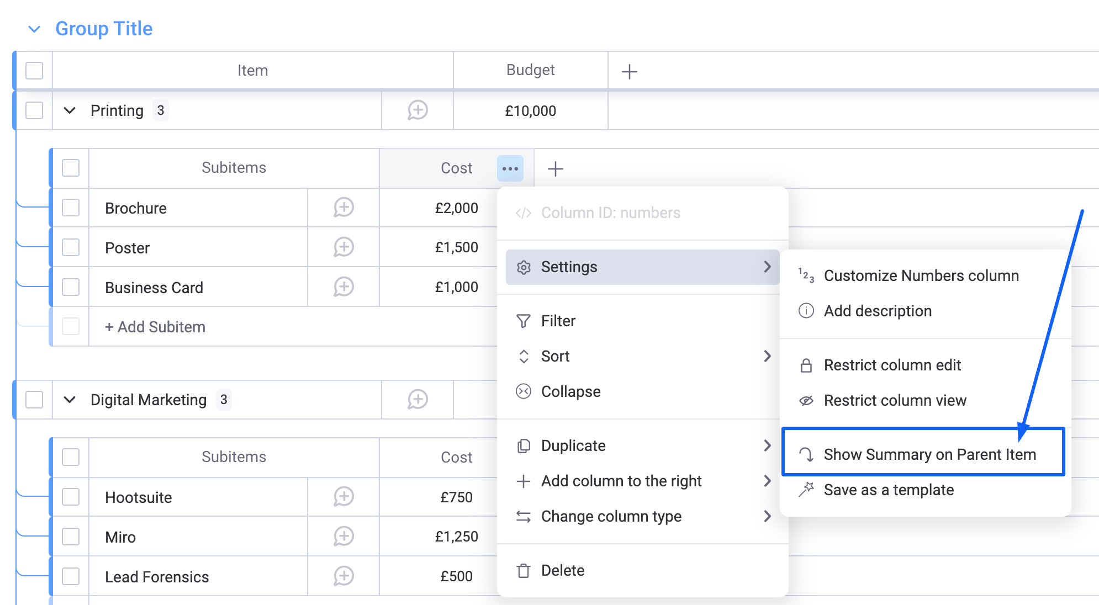1099x605 pixels.
Task: Click the Delete trash option
Action: click(562, 570)
